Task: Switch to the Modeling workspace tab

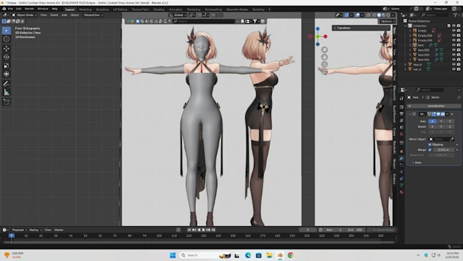Action: click(x=85, y=10)
